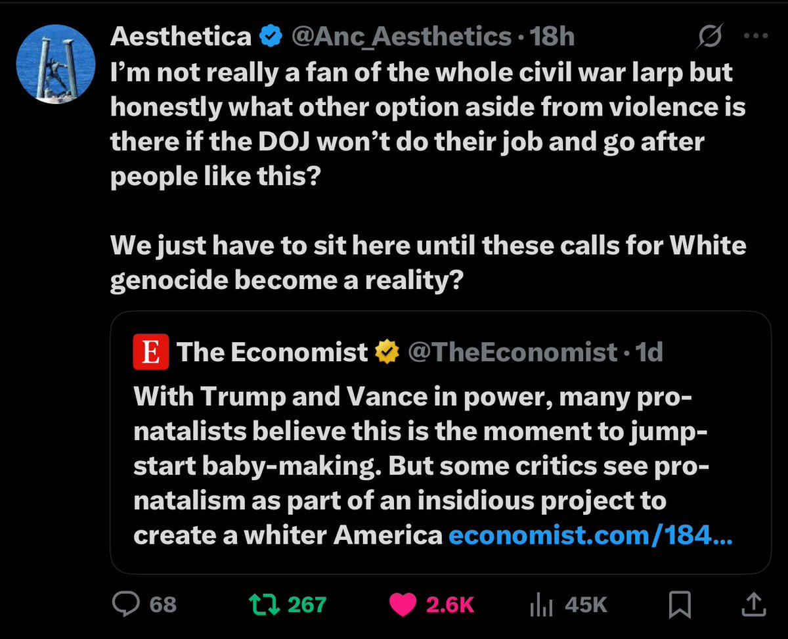Click The Economist red logo

151,353
